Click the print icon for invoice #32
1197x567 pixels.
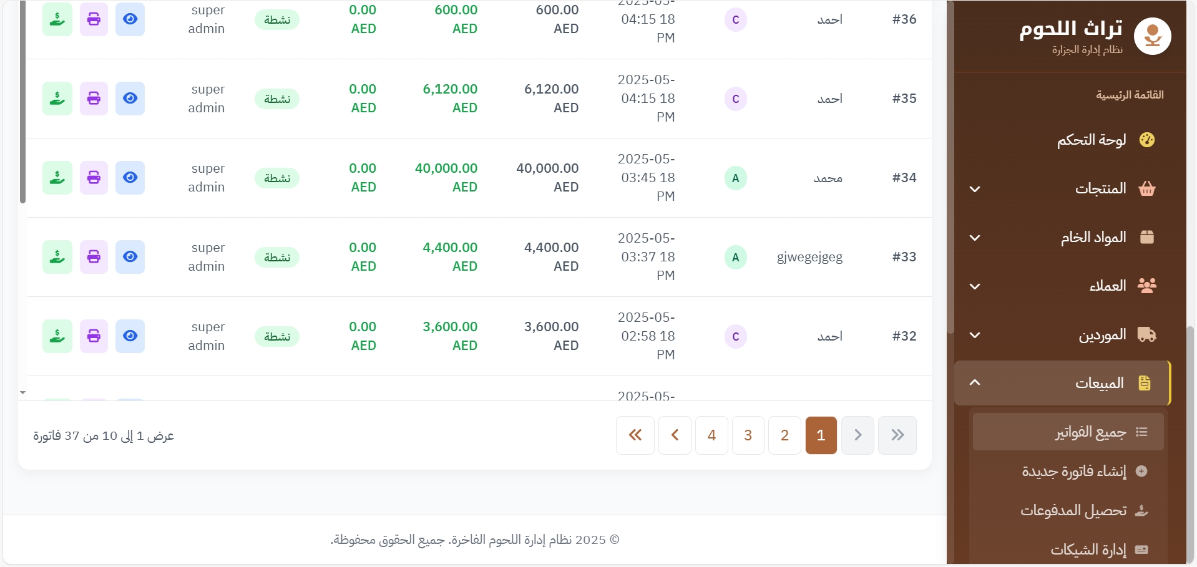94,336
